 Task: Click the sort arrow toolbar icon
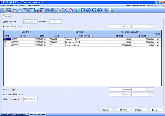(77, 10)
